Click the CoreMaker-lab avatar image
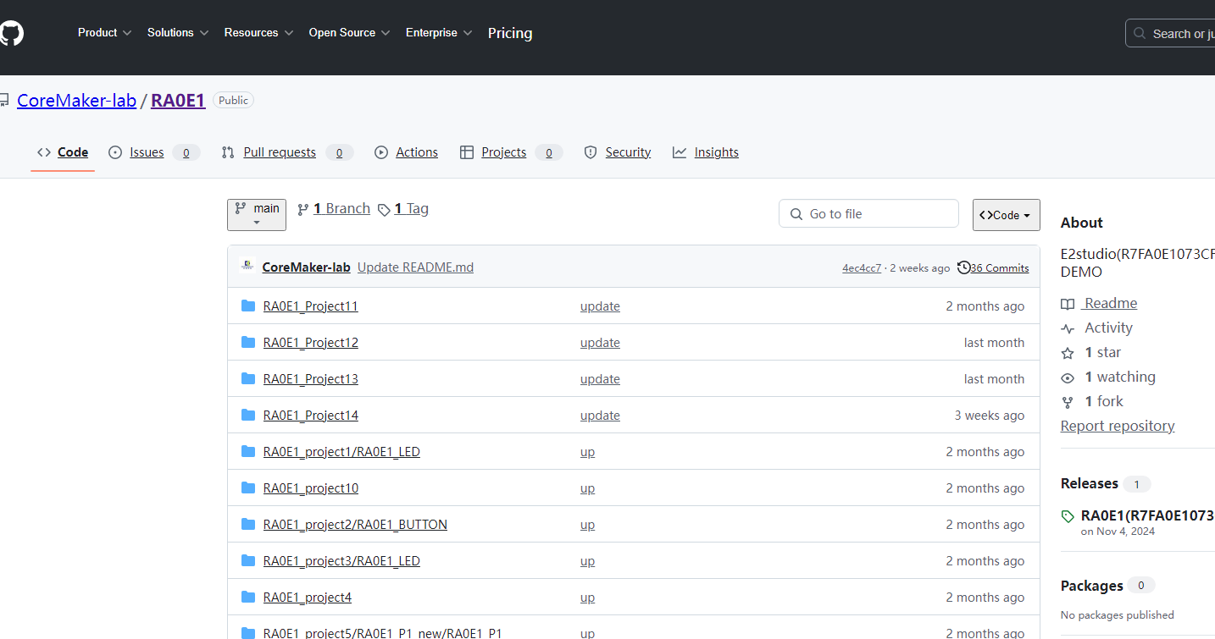Viewport: 1215px width, 639px height. (x=247, y=267)
